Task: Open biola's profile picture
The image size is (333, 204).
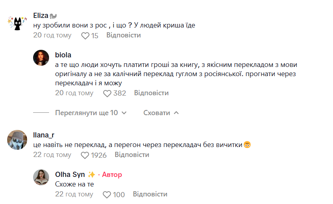Action: [41, 58]
